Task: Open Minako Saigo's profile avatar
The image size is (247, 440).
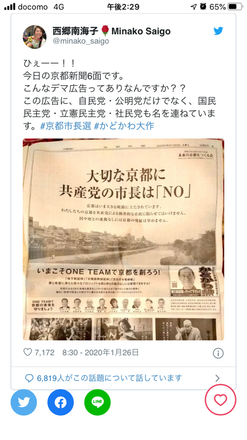Action: pyautogui.click(x=35, y=37)
